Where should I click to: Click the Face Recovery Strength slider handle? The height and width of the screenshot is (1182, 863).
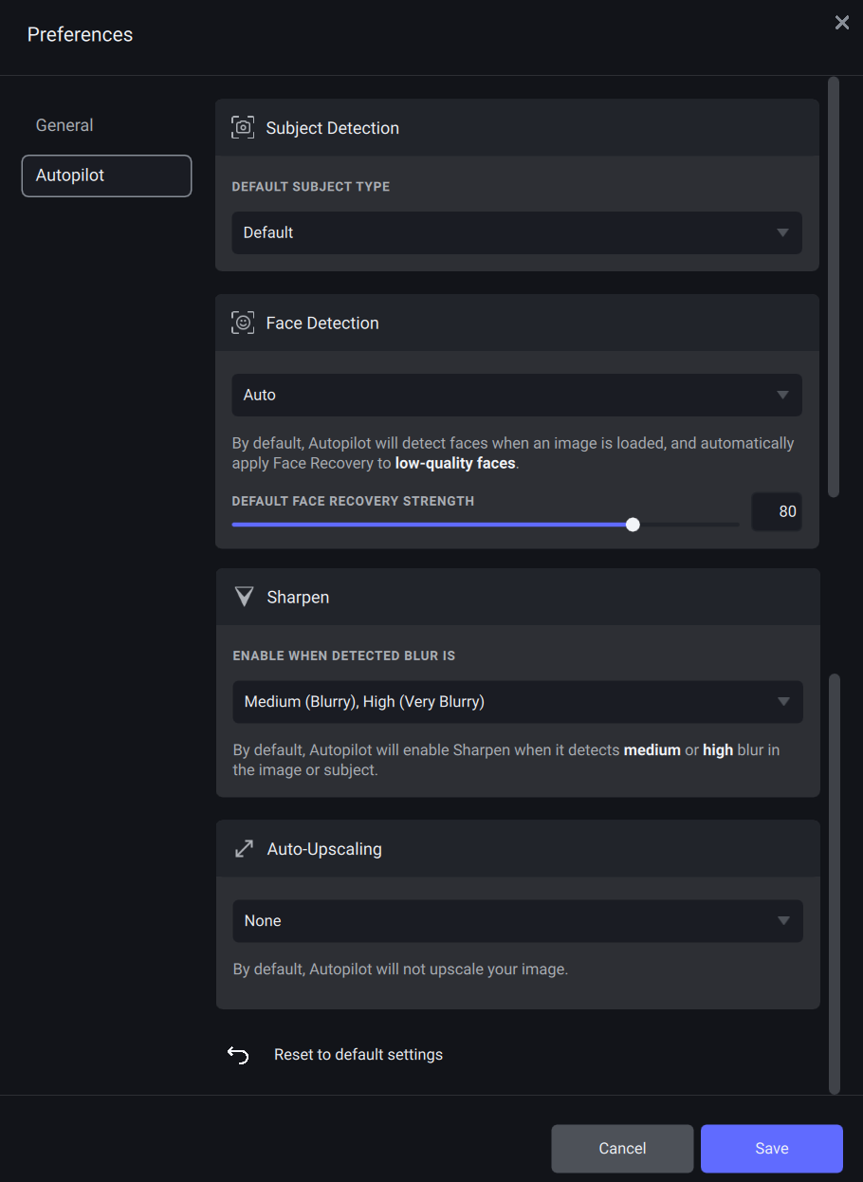pos(633,525)
